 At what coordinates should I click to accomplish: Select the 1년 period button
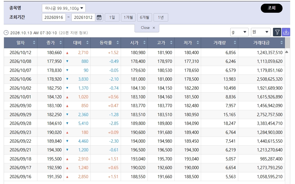[161, 17]
